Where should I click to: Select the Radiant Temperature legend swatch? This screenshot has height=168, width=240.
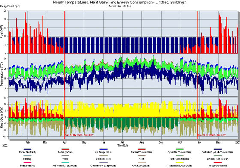[141, 149]
